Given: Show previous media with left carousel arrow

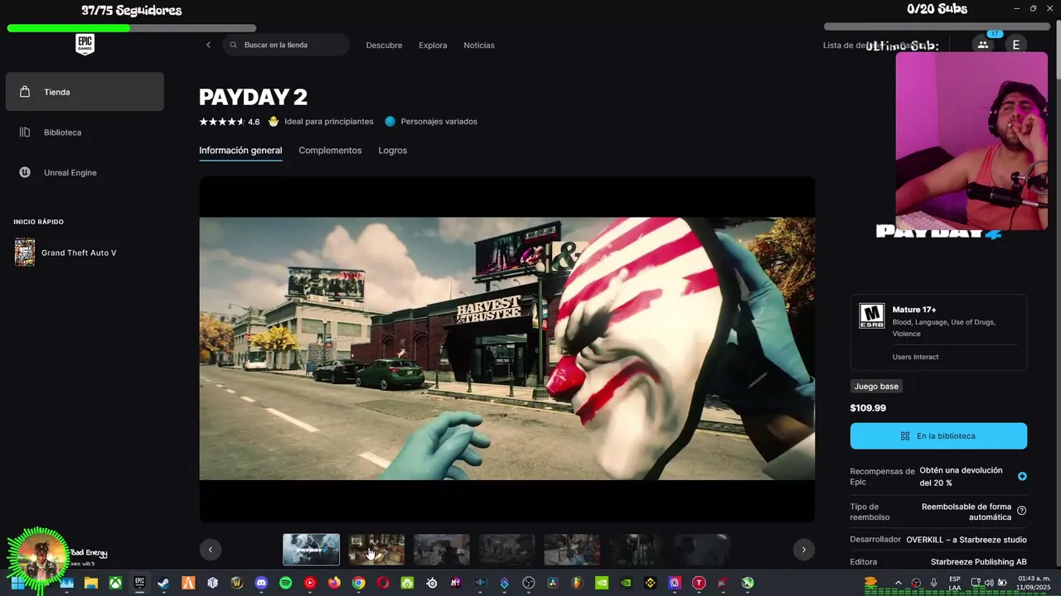Looking at the screenshot, I should 211,549.
